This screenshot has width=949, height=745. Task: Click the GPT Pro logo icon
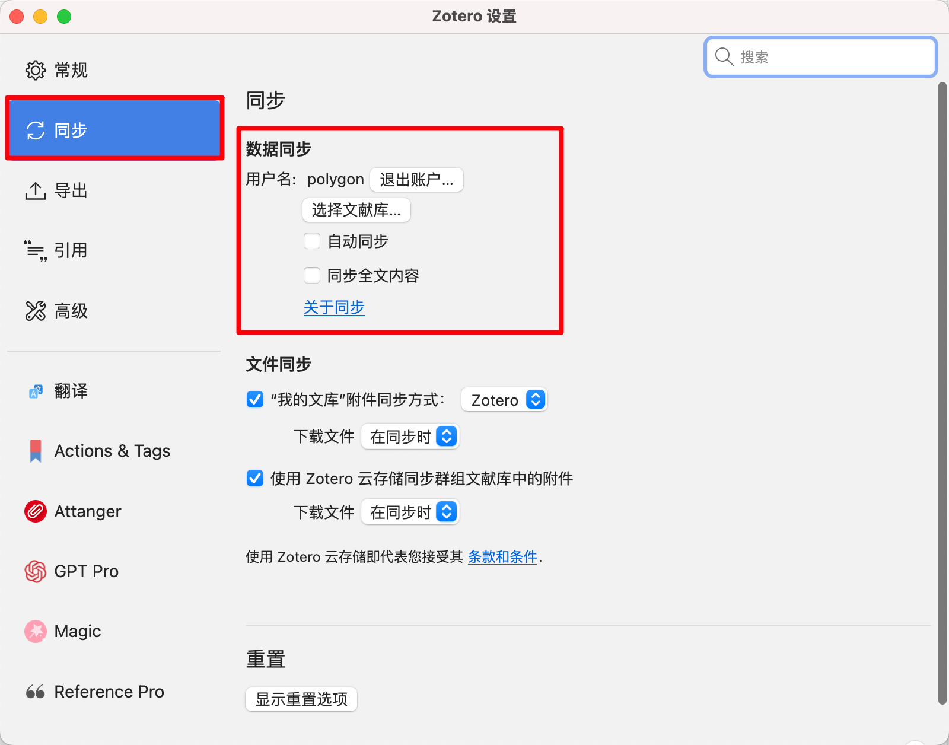(36, 571)
